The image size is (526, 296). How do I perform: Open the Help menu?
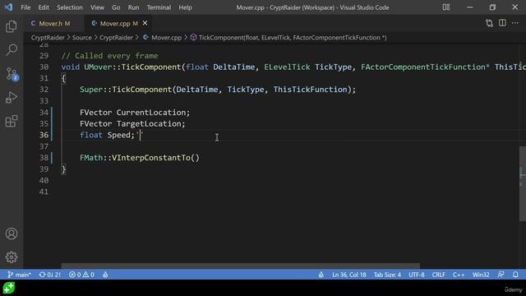pyautogui.click(x=185, y=7)
